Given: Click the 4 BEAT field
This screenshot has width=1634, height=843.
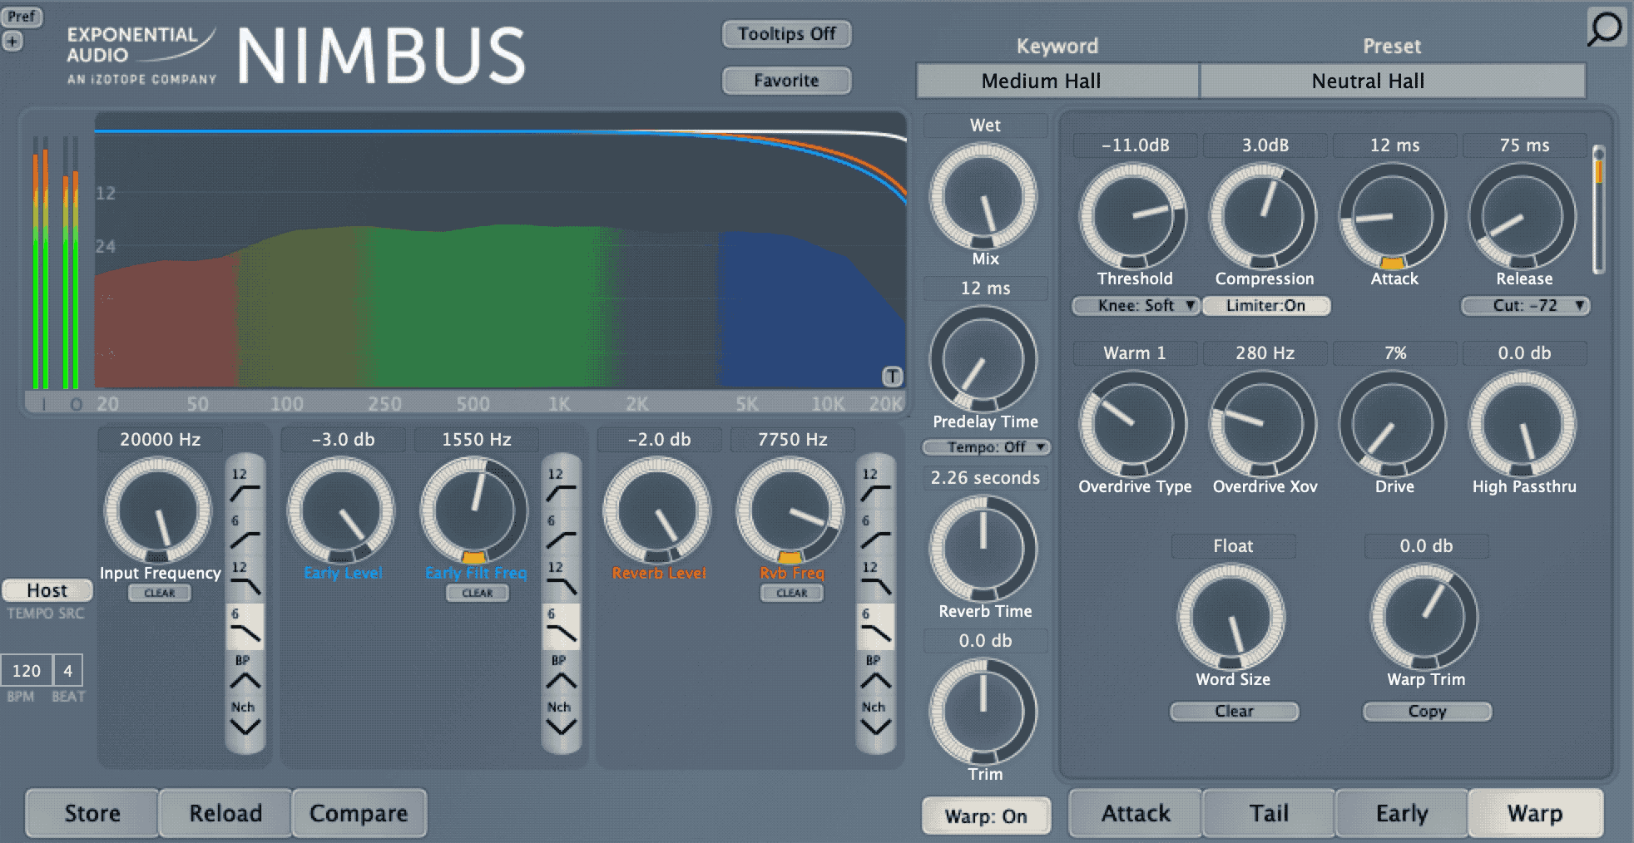Looking at the screenshot, I should (x=68, y=671).
